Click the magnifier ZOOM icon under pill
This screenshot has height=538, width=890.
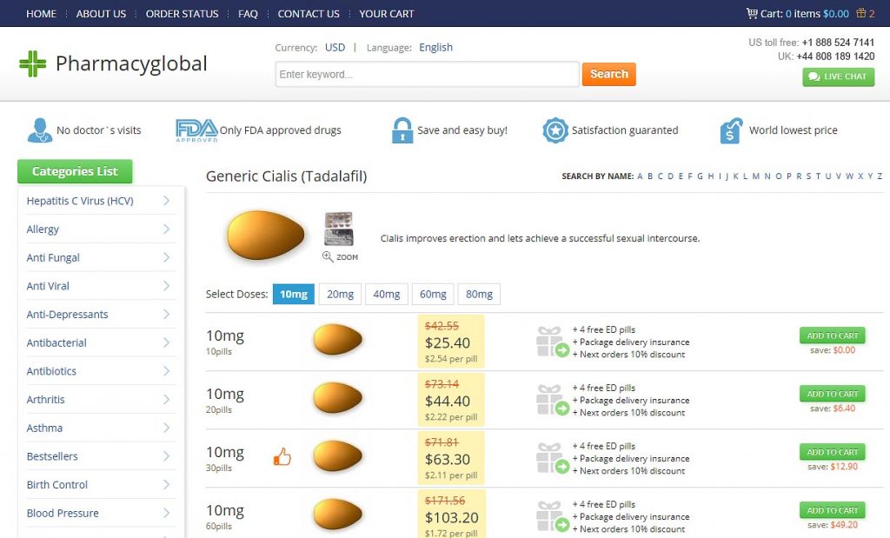328,256
